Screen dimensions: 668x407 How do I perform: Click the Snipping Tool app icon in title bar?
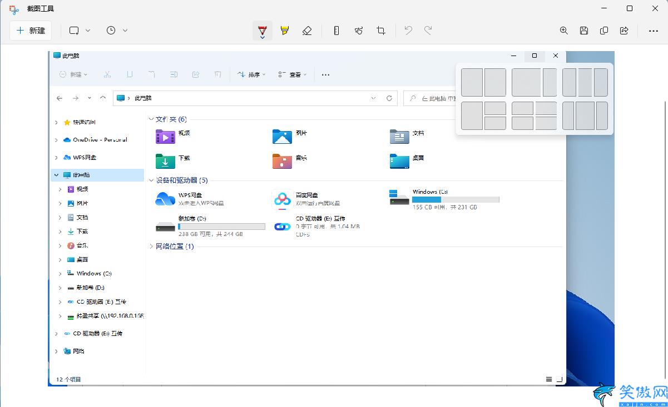(14, 9)
